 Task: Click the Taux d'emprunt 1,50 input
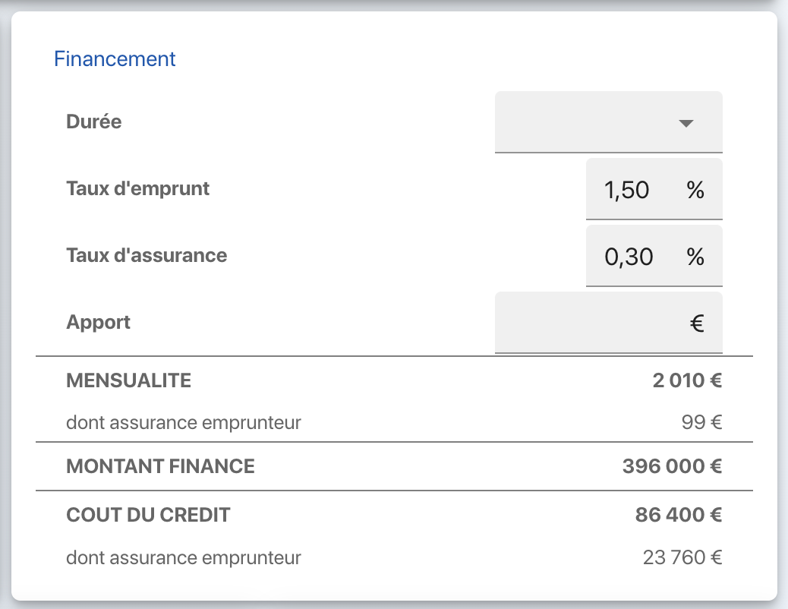click(x=627, y=190)
